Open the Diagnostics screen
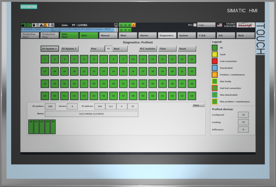This screenshot has width=276, height=187. pyautogui.click(x=167, y=36)
